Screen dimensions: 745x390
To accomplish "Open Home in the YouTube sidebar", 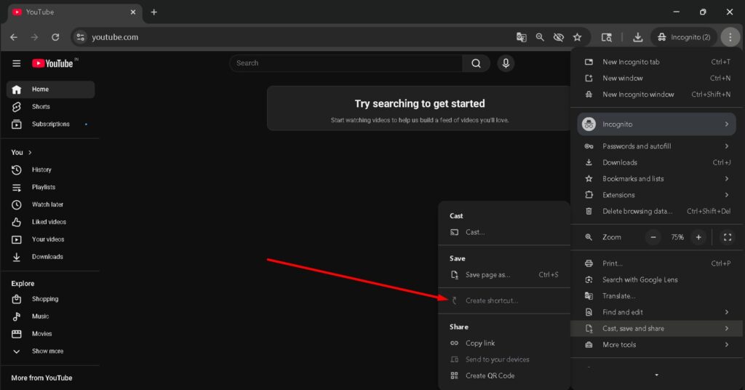I will [50, 89].
